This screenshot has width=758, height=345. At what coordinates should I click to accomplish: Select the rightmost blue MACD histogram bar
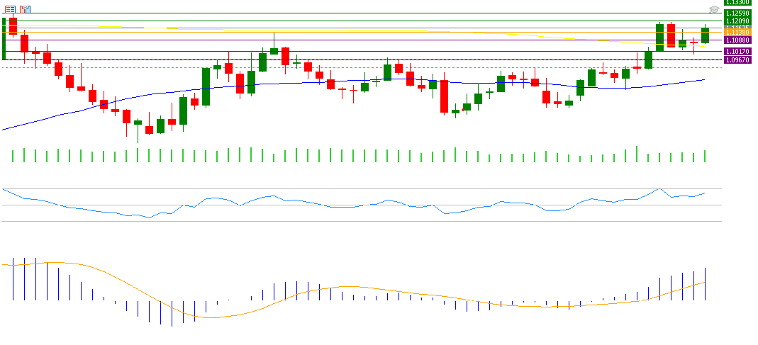(x=706, y=283)
